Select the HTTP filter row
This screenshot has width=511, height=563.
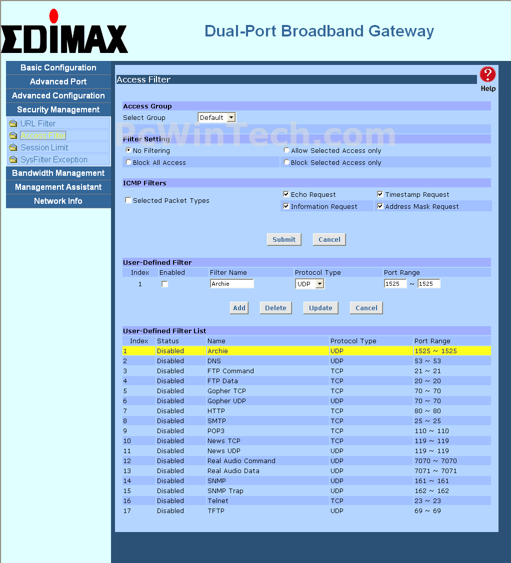point(306,411)
